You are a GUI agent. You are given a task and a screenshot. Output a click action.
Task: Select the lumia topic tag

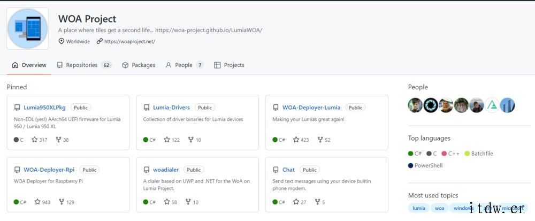pyautogui.click(x=419, y=208)
